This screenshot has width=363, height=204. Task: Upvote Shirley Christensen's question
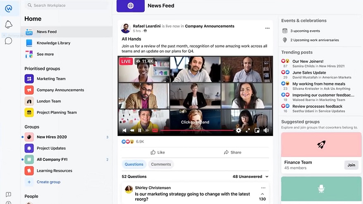(262, 194)
